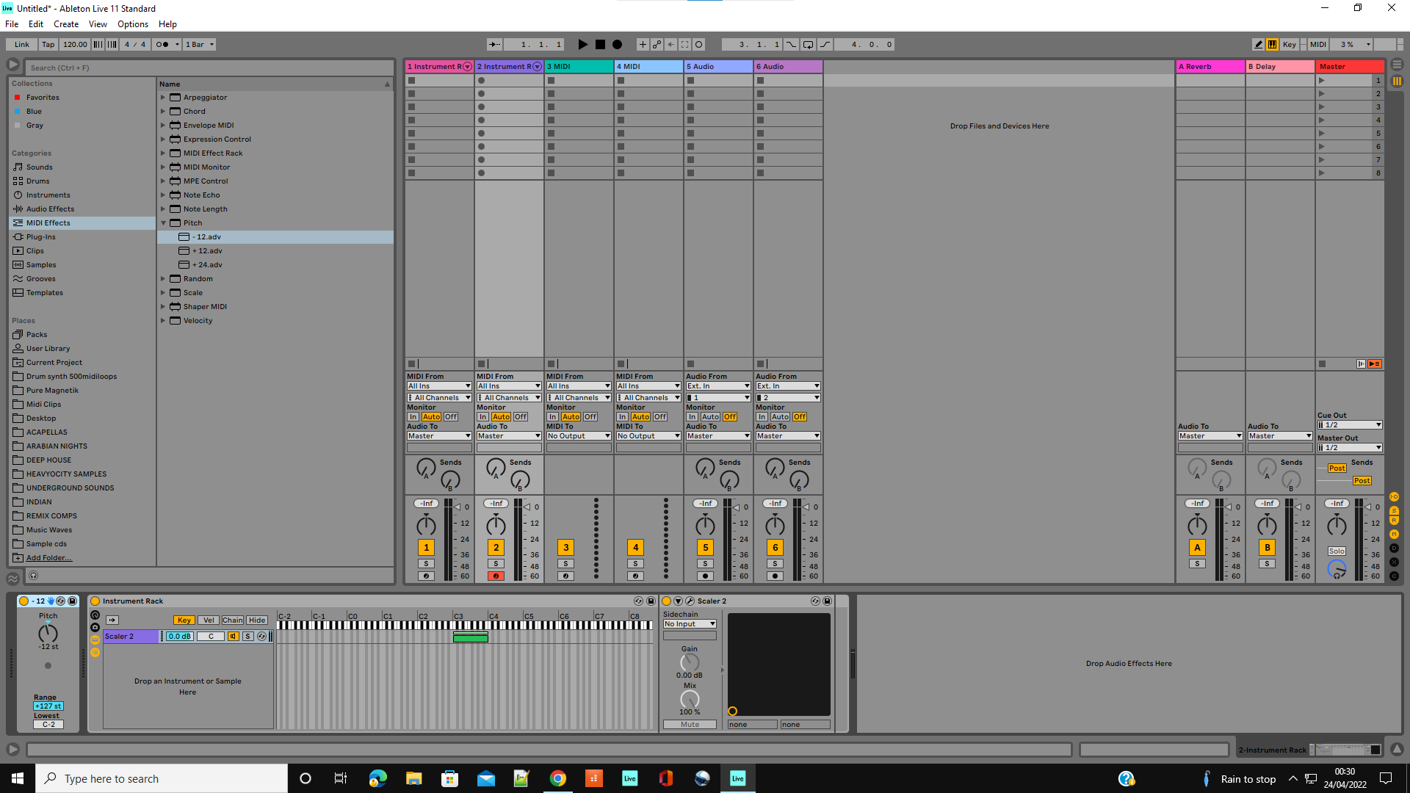Toggle Draw Mode pencil icon
1410x793 pixels.
tap(1258, 45)
